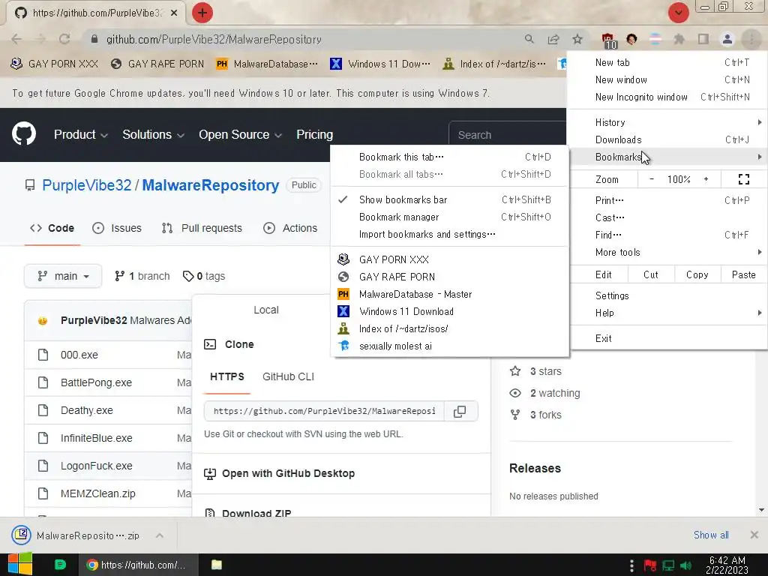The width and height of the screenshot is (768, 576).
Task: Open the Chrome profile avatar icon
Action: (727, 39)
